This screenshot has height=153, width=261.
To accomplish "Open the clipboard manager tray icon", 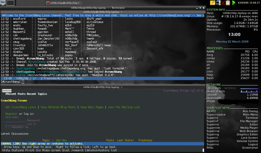I will [x=228, y=3].
